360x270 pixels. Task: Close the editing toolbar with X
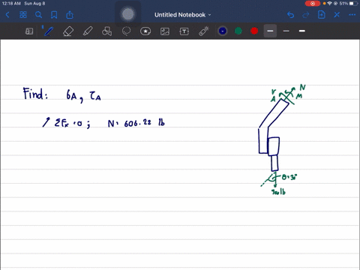pos(337,15)
